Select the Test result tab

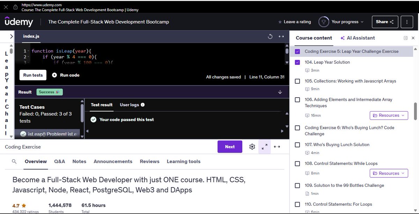[102, 105]
